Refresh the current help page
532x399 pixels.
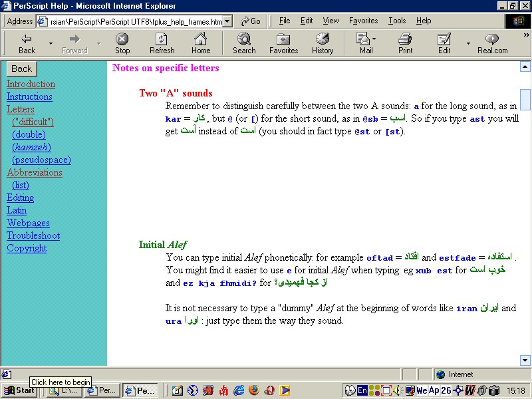click(x=162, y=41)
